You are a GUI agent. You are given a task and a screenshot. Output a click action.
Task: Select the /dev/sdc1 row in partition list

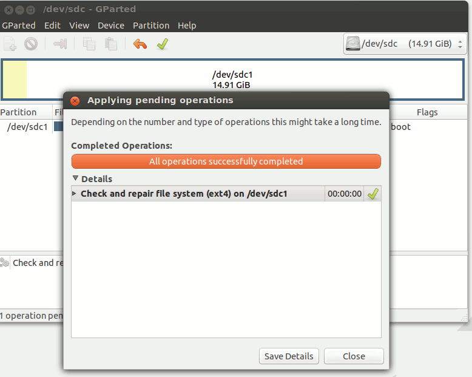27,127
